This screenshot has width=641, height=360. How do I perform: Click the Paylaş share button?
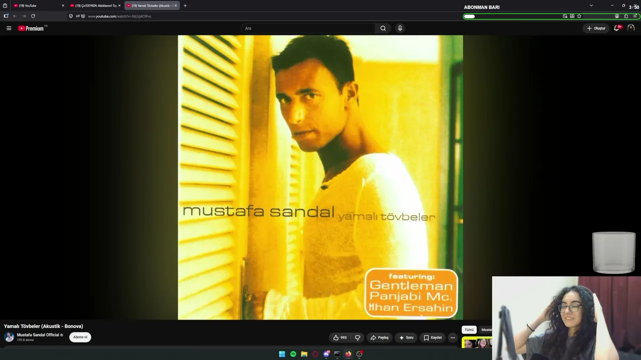(380, 337)
